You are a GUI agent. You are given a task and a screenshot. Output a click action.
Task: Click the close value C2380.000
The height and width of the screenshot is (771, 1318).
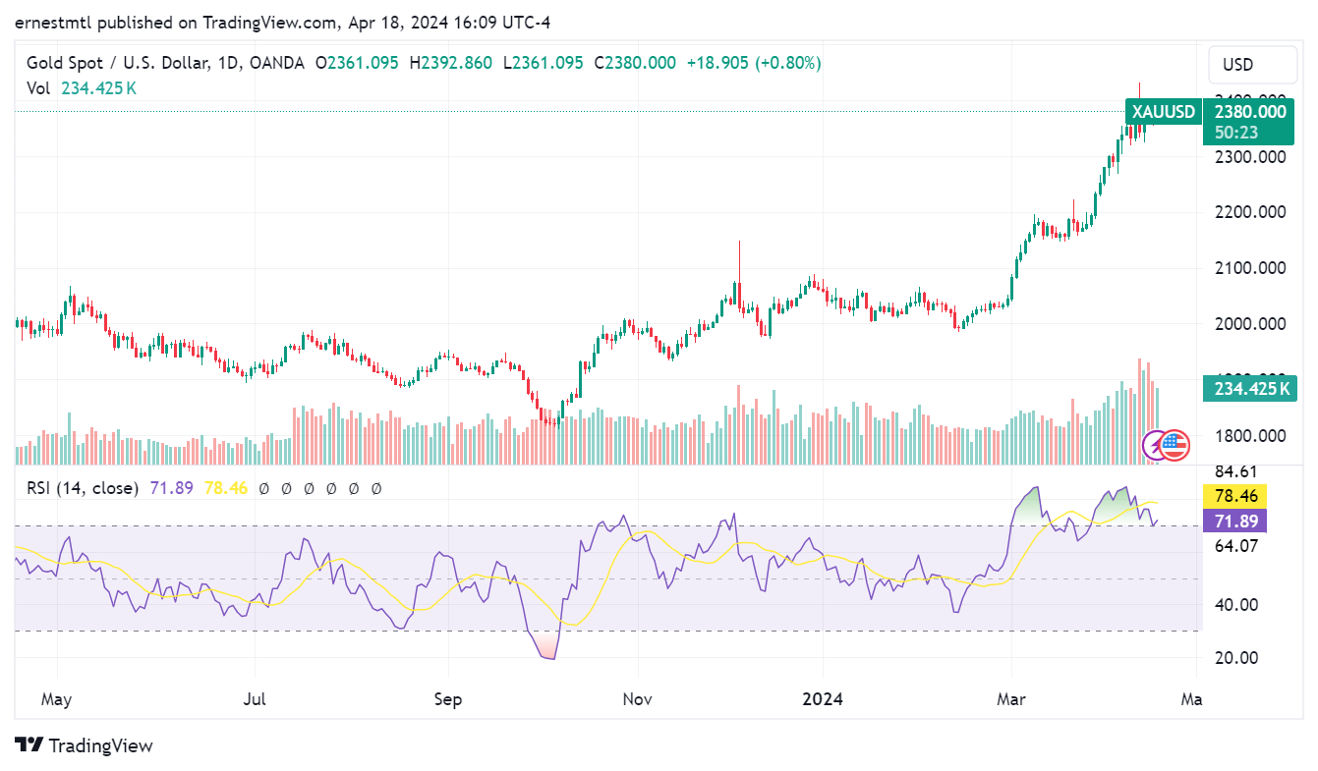point(634,63)
